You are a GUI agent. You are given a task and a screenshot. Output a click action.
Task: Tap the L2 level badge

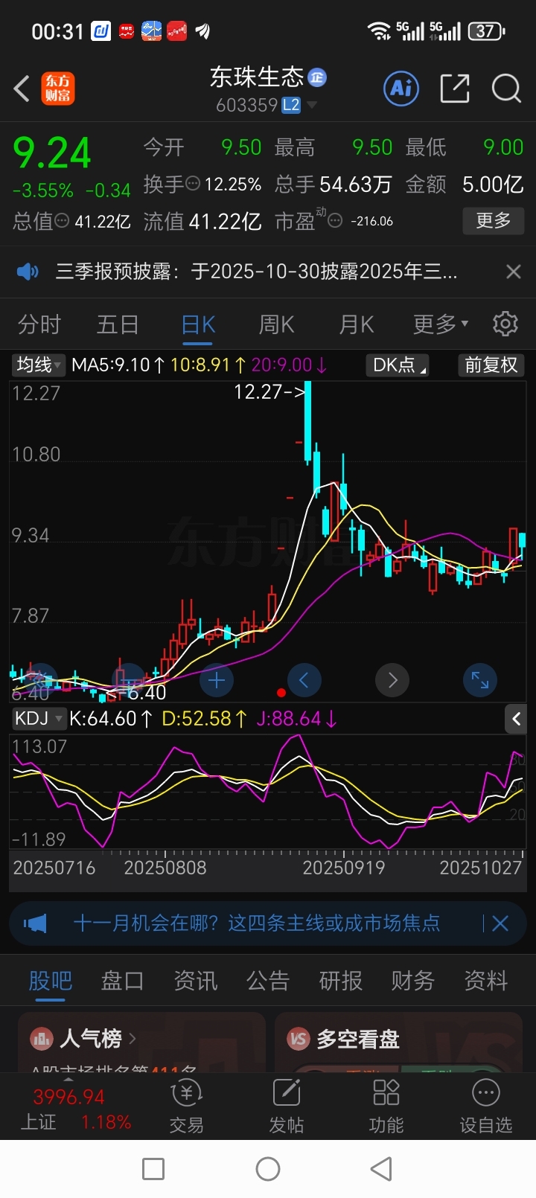(291, 105)
